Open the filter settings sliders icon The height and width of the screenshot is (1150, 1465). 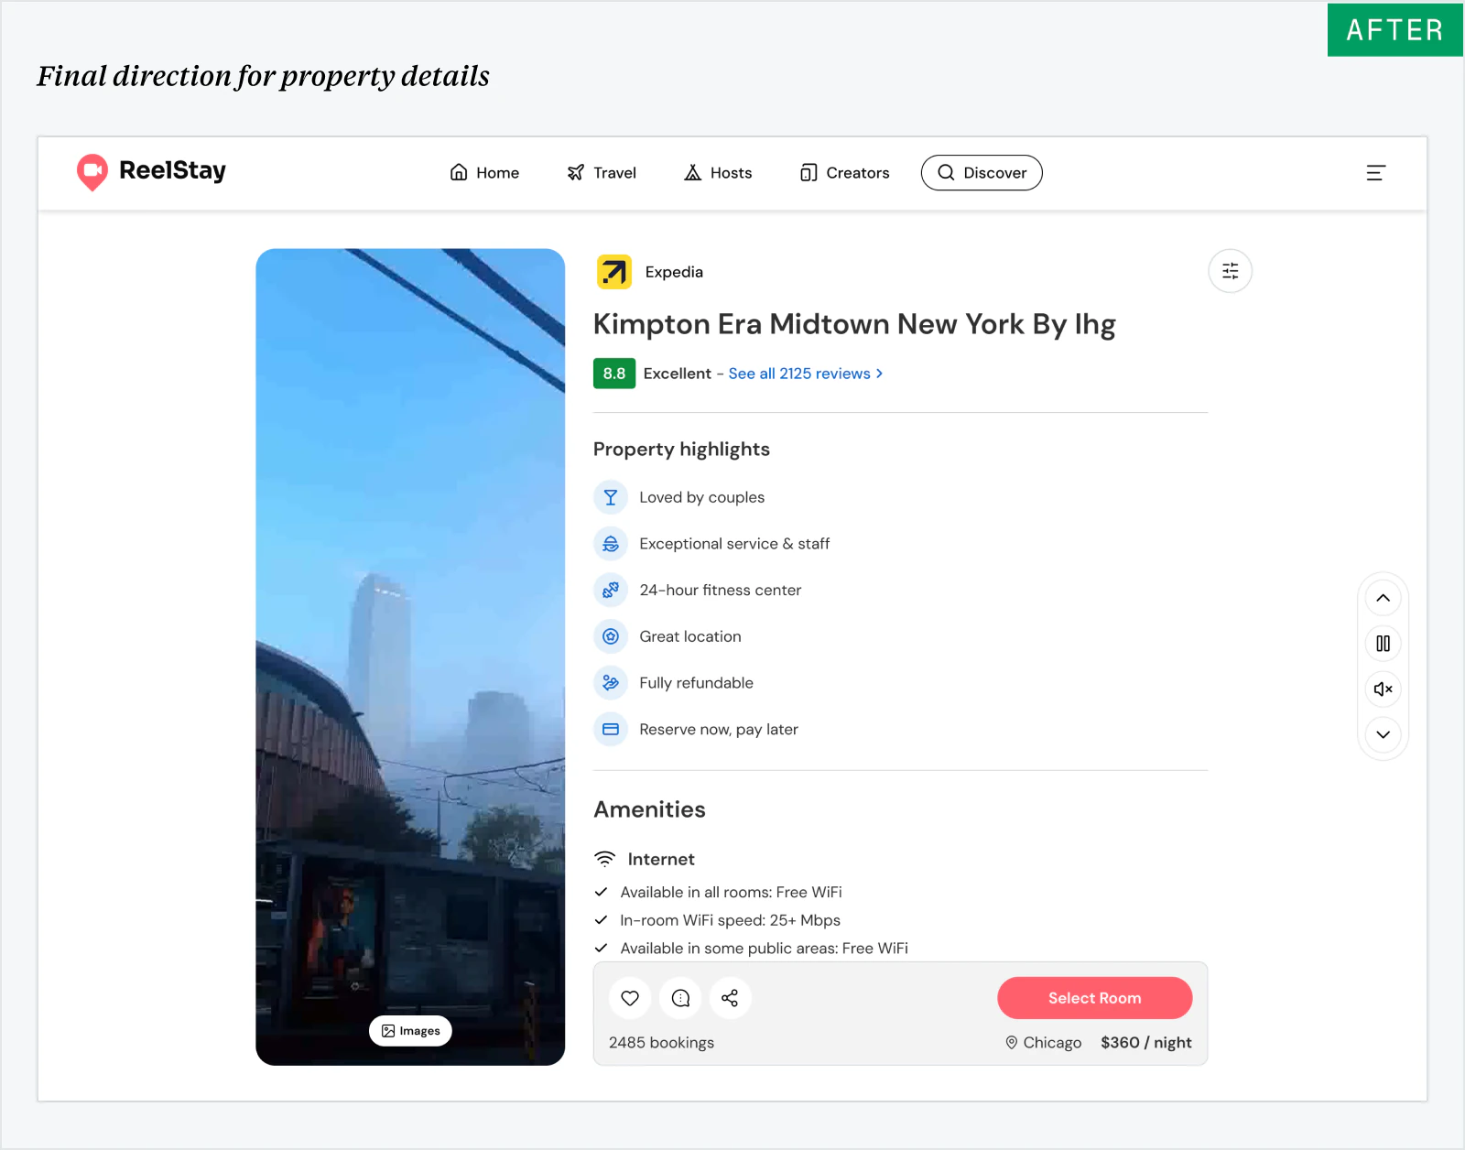[x=1230, y=271]
